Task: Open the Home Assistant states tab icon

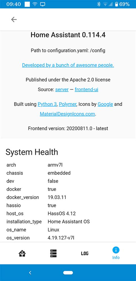Action: tap(22, 253)
